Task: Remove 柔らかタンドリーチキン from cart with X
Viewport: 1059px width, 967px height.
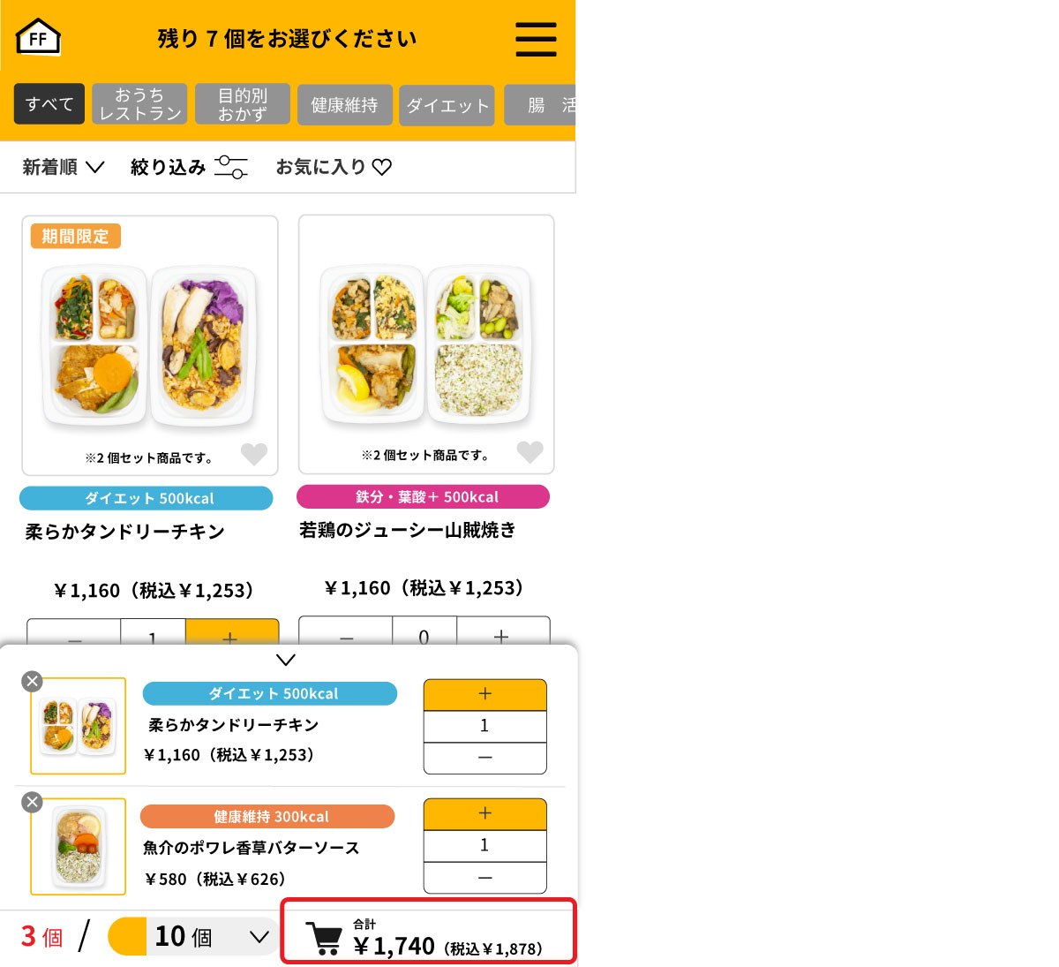Action: 32,681
